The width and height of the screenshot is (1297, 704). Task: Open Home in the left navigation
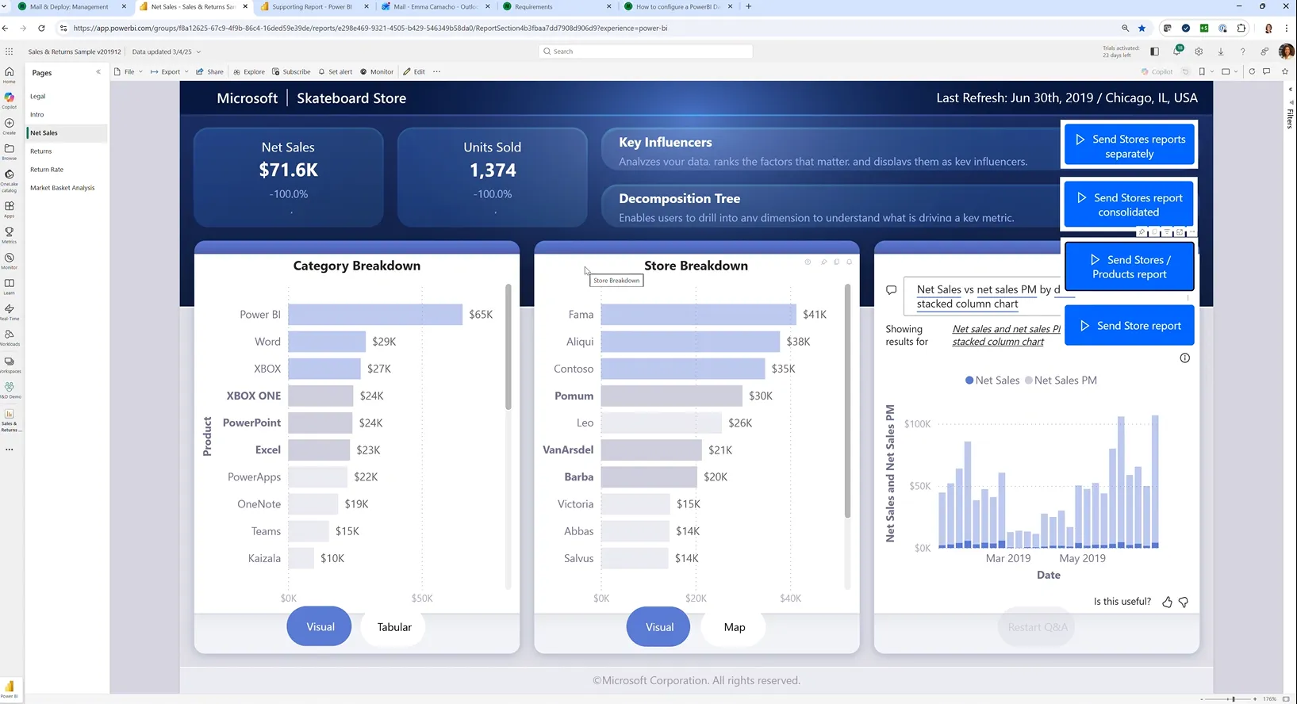(x=9, y=75)
